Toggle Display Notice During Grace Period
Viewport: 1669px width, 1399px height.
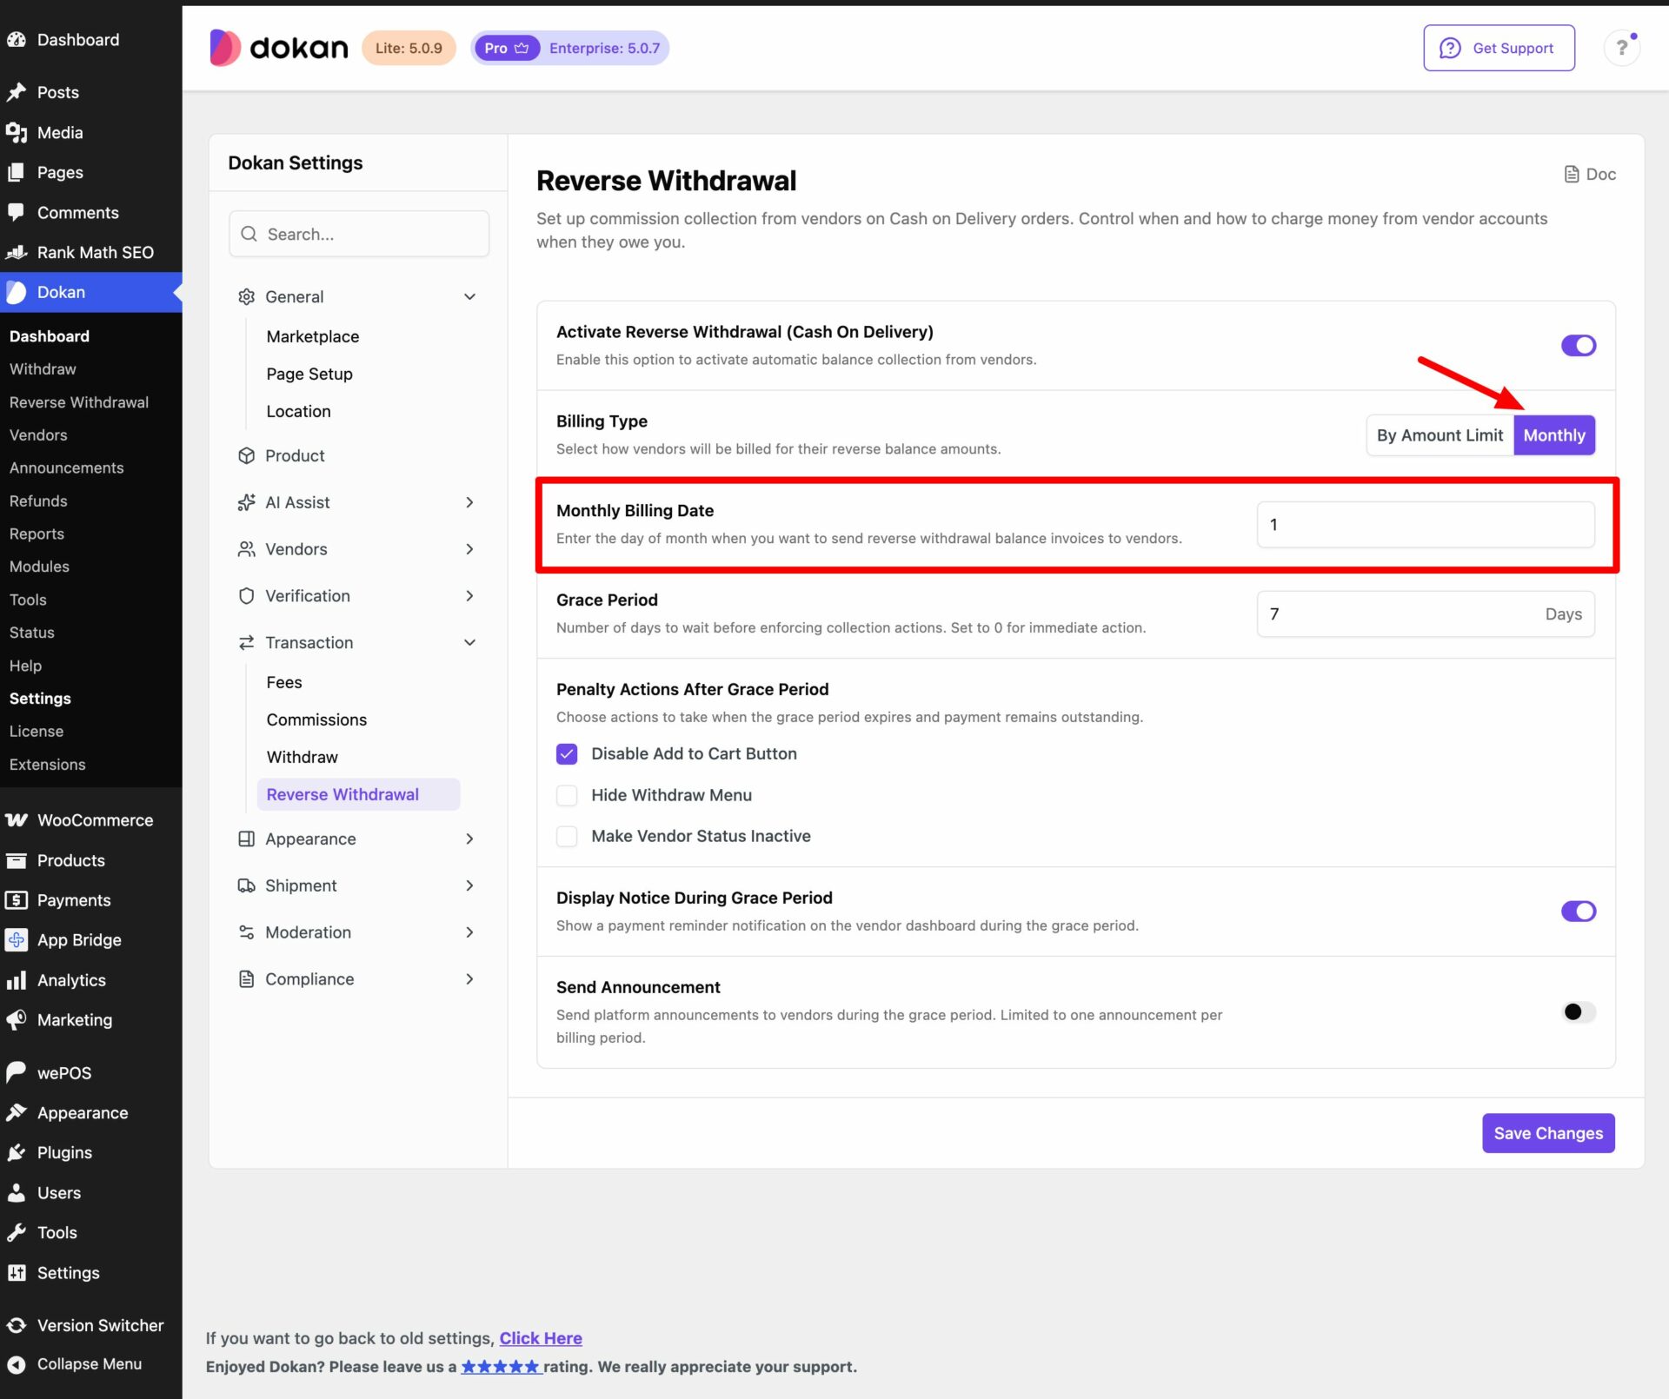[1579, 912]
